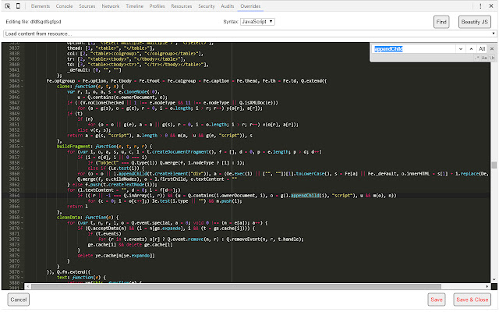Click the Cancel button
499x312 pixels.
pos(19,300)
